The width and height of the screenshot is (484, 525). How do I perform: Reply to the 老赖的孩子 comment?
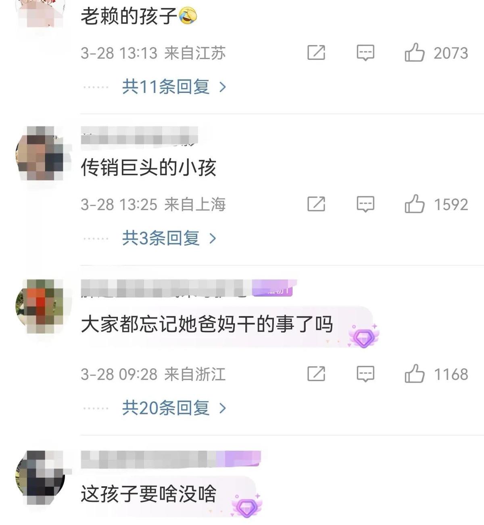point(365,53)
